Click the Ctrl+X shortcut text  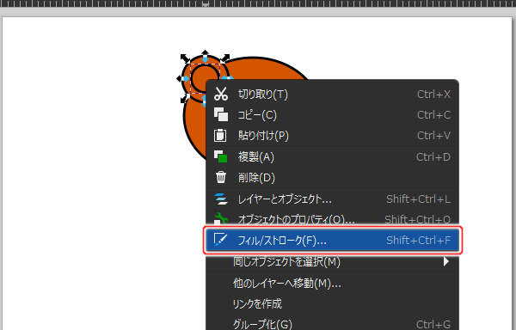click(433, 95)
